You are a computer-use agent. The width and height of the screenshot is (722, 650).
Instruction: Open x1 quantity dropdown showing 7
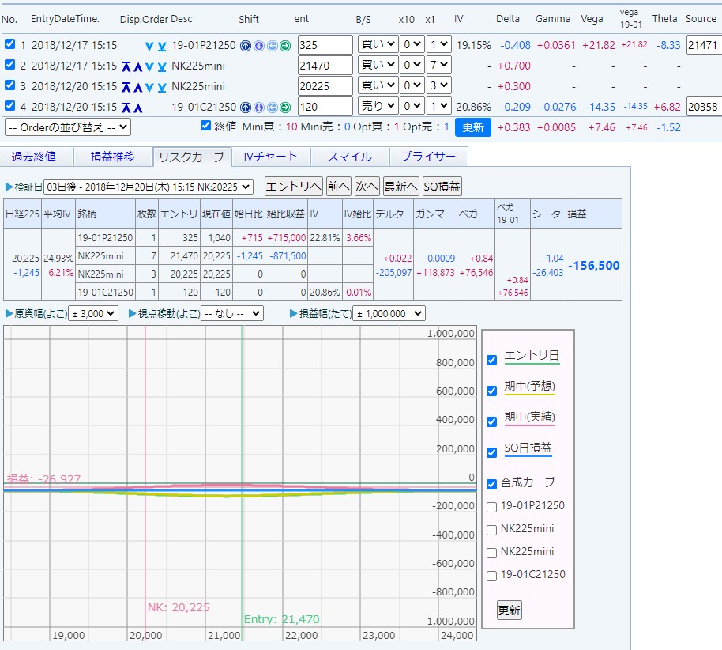click(x=439, y=65)
